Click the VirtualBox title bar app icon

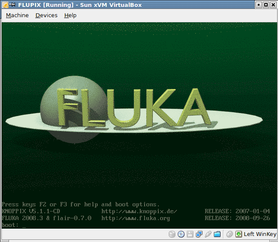click(5, 5)
